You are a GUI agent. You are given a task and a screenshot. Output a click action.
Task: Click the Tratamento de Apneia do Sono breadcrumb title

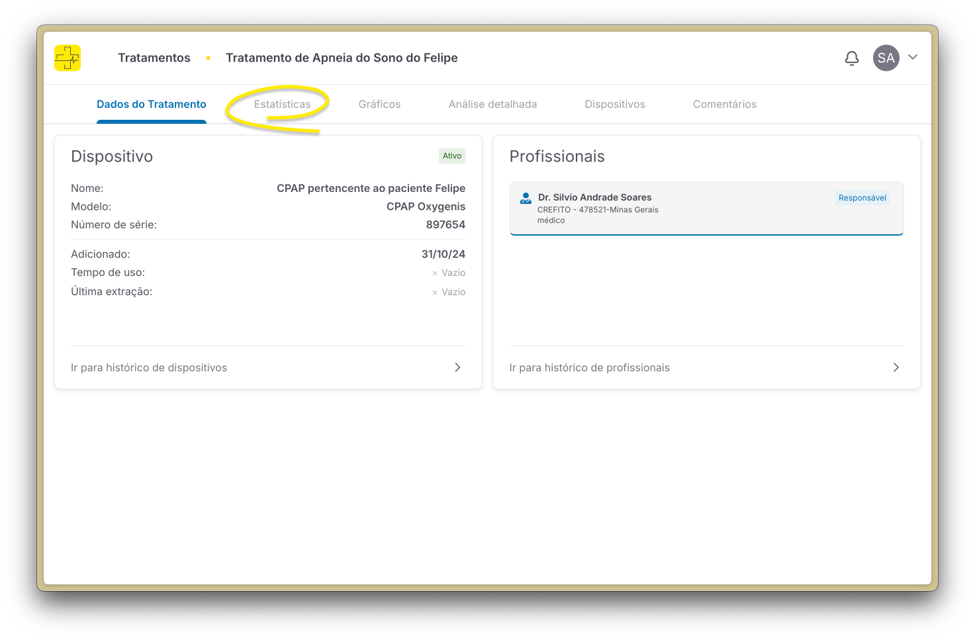[x=342, y=58]
